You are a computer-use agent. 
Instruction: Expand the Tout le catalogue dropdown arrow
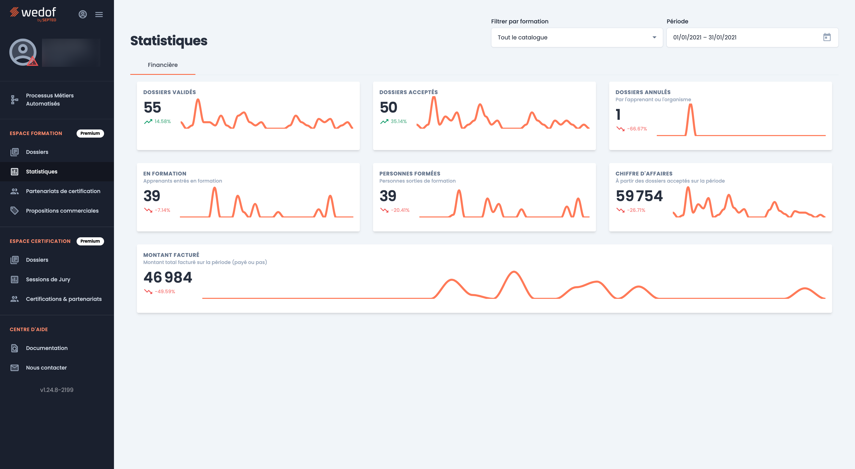[654, 37]
